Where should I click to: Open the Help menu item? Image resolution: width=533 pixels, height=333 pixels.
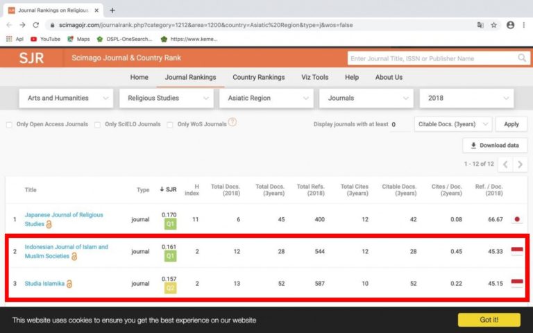tap(352, 78)
